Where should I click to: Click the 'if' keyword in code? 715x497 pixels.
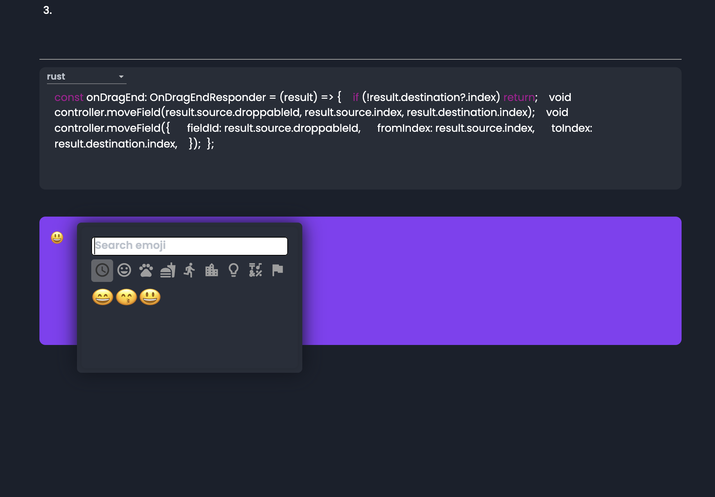[x=356, y=97]
